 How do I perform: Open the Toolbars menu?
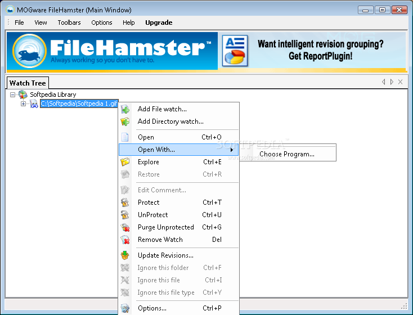[x=69, y=22]
